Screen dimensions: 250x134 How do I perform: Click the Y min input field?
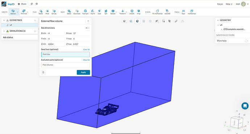56,39
